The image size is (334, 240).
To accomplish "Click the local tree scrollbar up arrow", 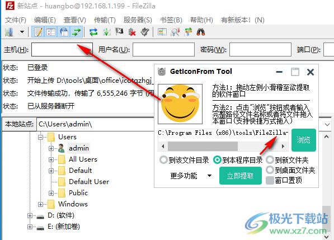I will pos(326,137).
